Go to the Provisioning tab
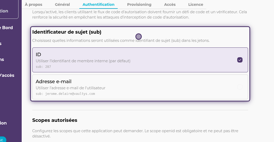Viewport: 274px width, 142px height. (x=139, y=5)
